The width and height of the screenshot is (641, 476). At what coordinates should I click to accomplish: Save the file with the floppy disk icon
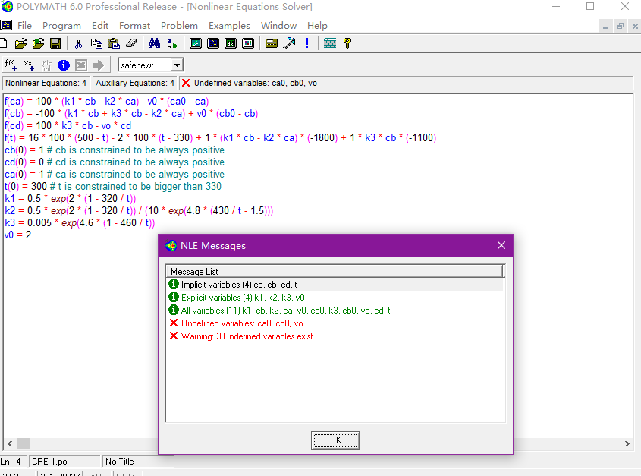click(55, 43)
